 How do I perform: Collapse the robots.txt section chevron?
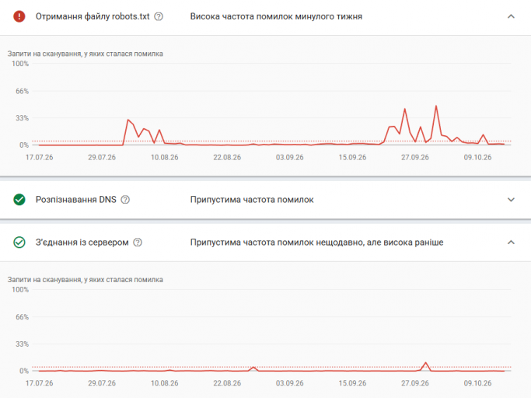click(511, 16)
